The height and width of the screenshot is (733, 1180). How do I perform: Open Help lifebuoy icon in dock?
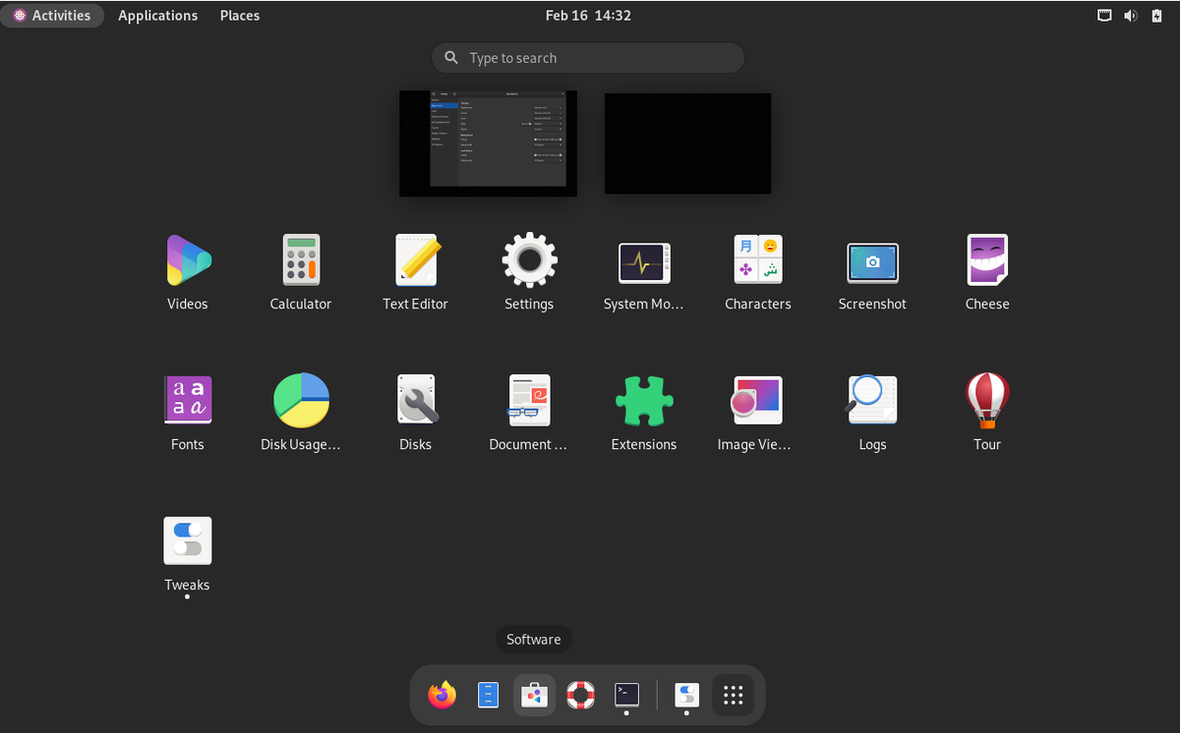tap(580, 696)
